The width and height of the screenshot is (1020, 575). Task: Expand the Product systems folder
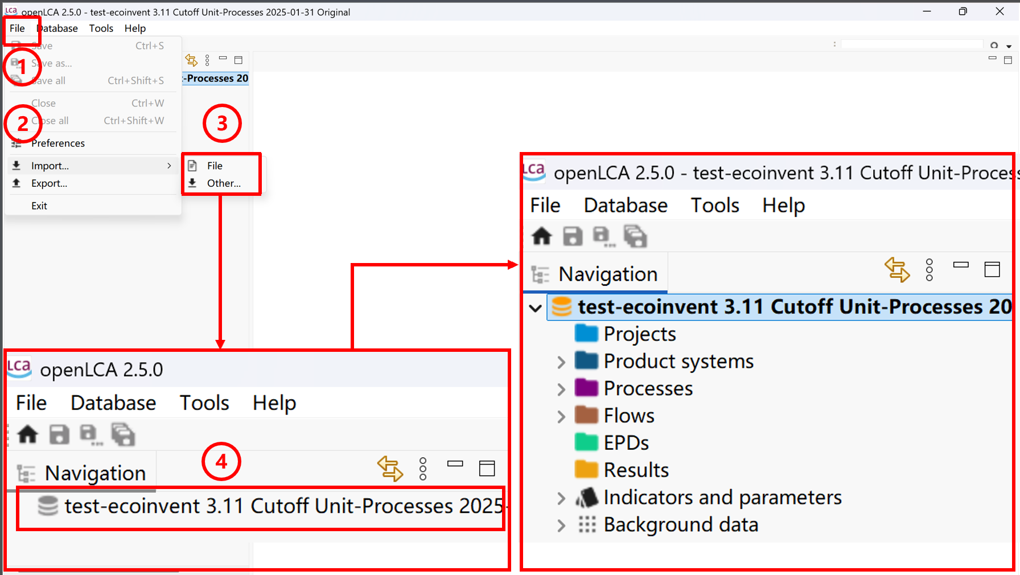pyautogui.click(x=561, y=362)
